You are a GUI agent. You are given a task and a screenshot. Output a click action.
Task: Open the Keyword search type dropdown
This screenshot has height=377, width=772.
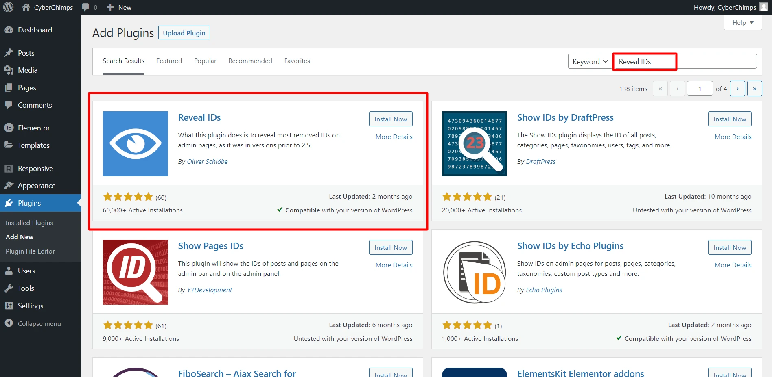coord(590,61)
